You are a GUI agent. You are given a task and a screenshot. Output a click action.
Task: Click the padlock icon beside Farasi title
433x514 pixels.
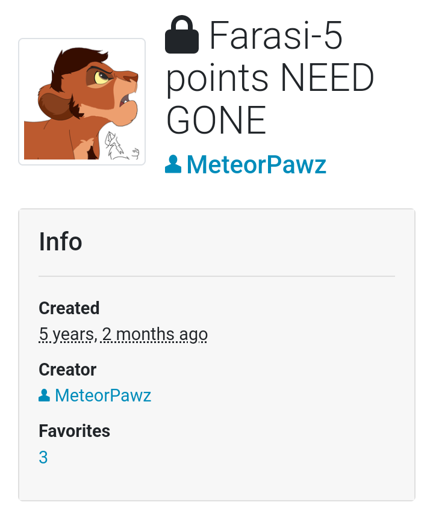click(182, 34)
